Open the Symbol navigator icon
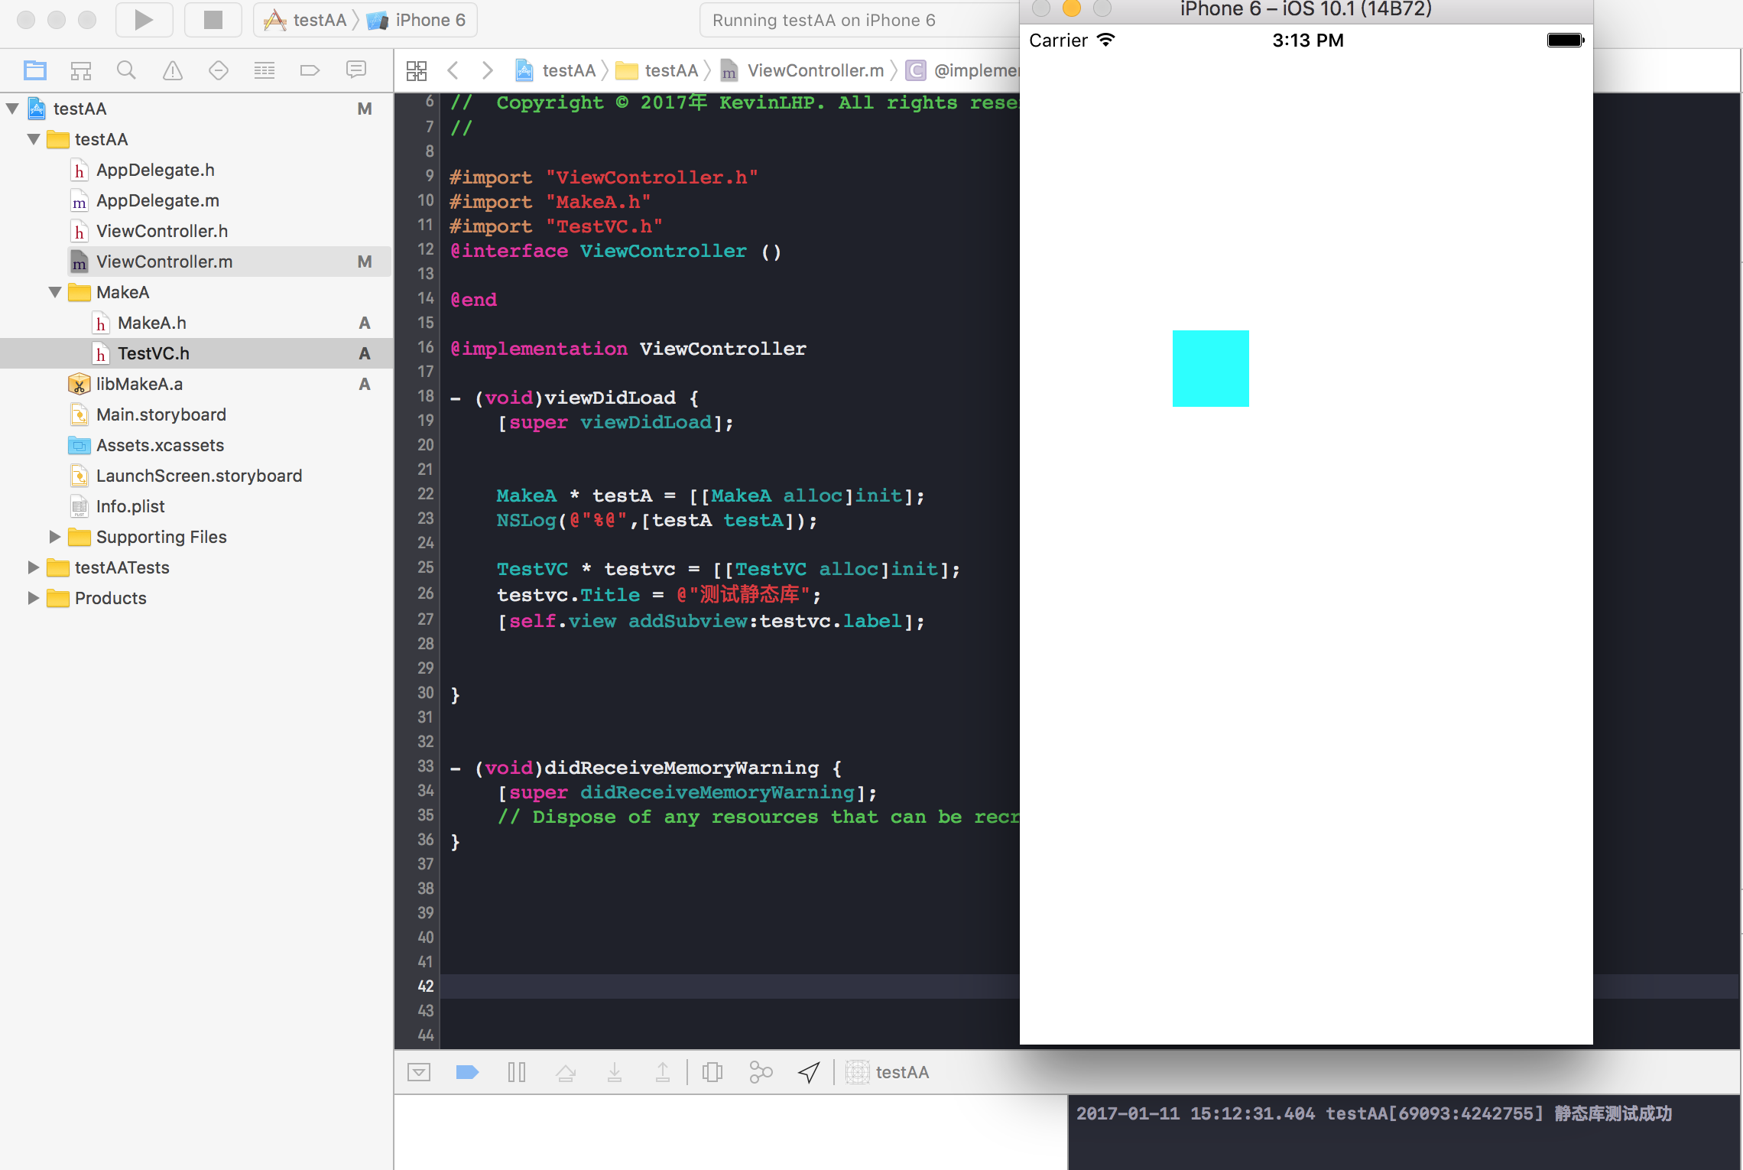Image resolution: width=1743 pixels, height=1170 pixels. tap(81, 70)
